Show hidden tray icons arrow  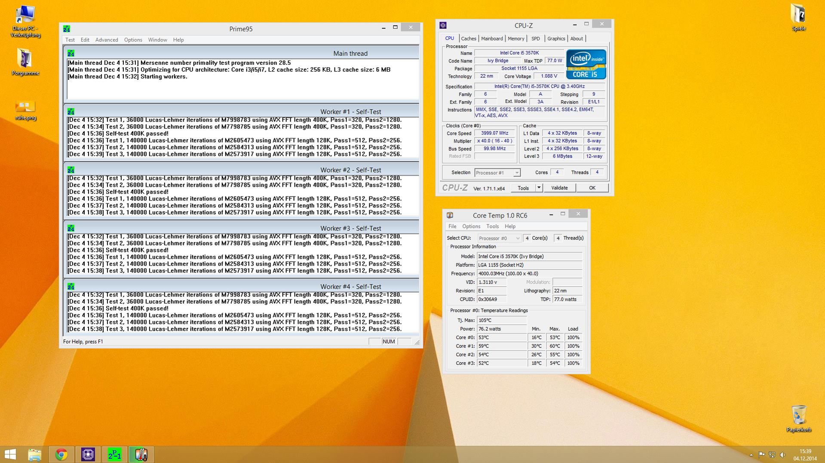[751, 455]
